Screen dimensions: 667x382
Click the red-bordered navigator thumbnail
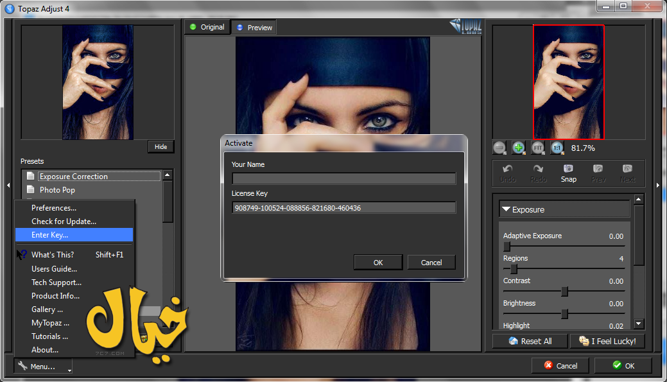(569, 82)
